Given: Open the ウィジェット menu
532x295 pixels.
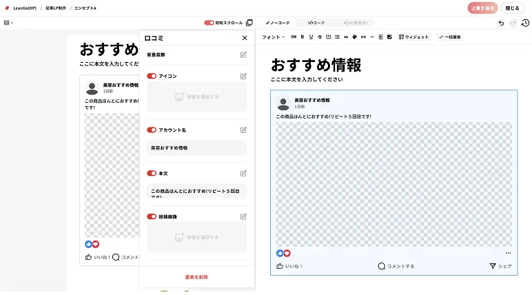Looking at the screenshot, I should coord(413,37).
